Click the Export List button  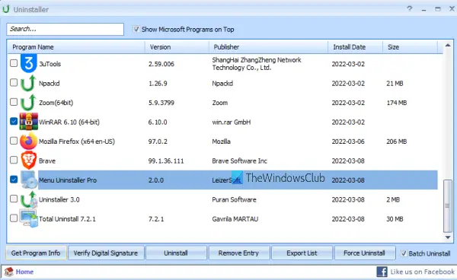[302, 253]
